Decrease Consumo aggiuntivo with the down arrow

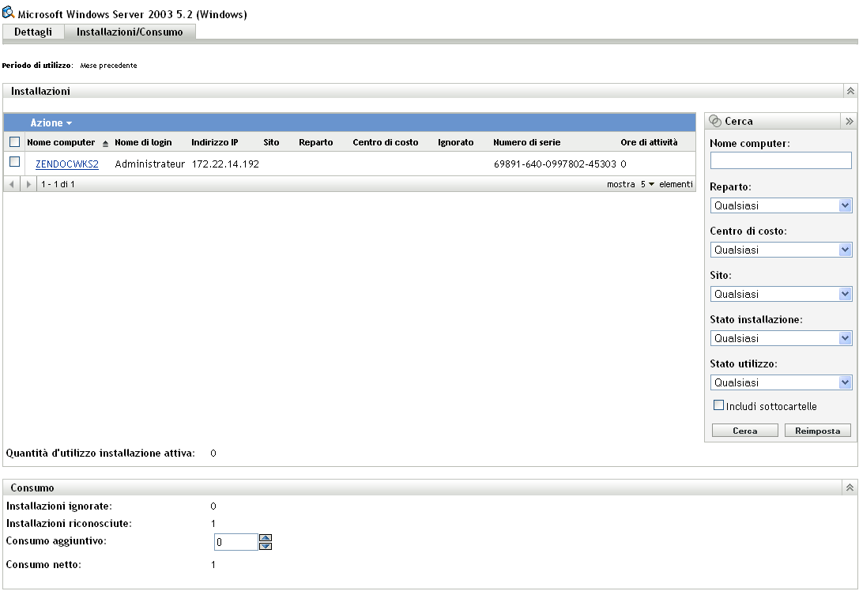click(x=266, y=545)
